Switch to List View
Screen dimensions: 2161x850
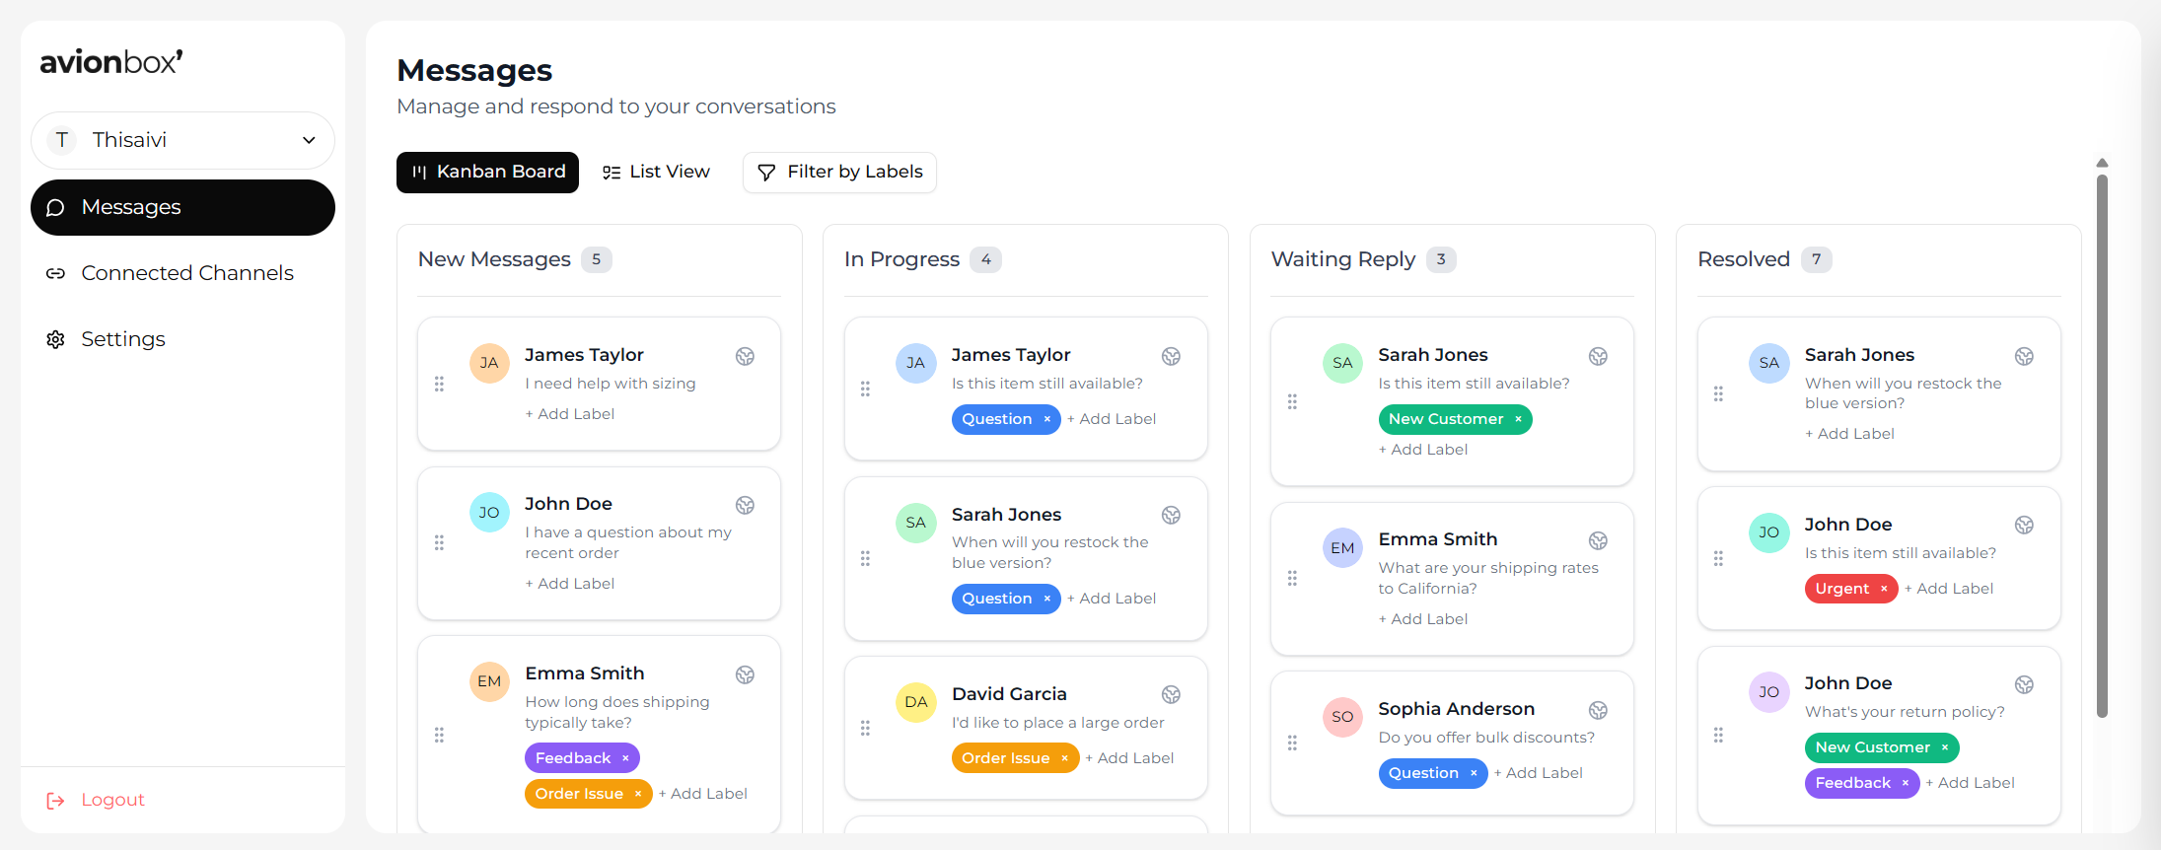click(656, 173)
